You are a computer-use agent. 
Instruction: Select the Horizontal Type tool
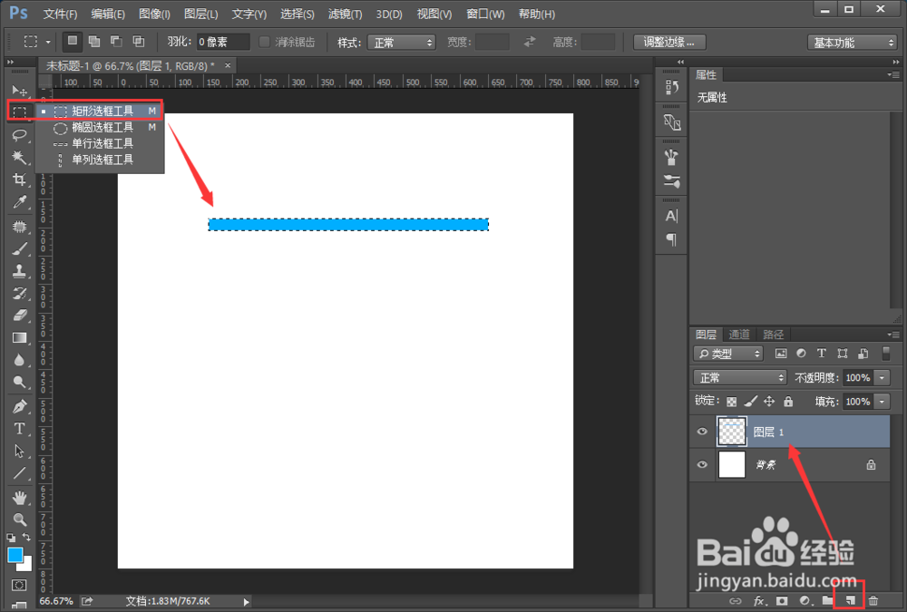[19, 429]
